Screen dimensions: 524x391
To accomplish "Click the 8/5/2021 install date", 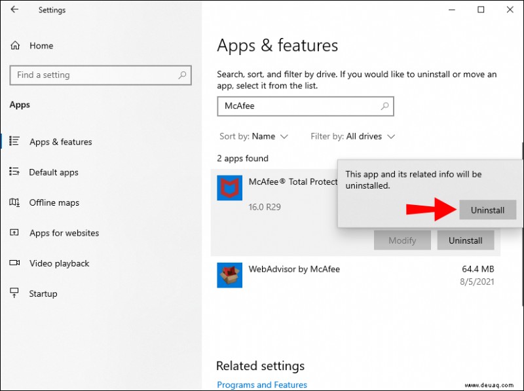I will 477,282.
